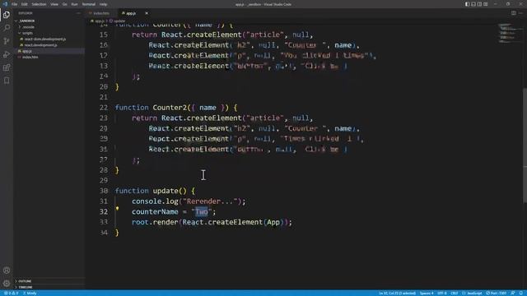Click "counterName" variable on line 32

155,212
